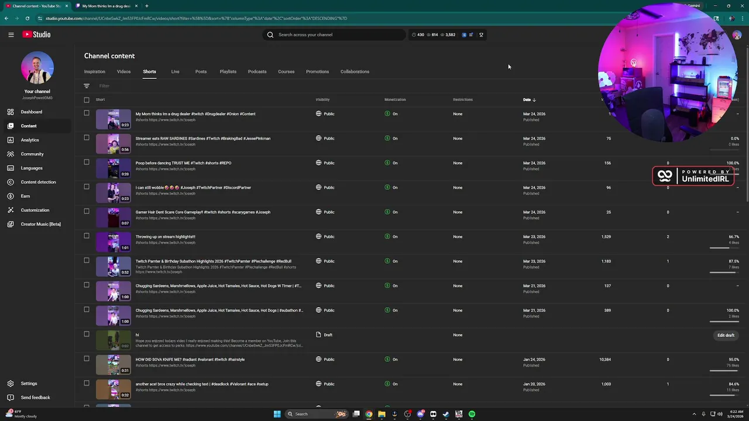Show hidden system tray icons
This screenshot has width=749, height=421.
point(694,414)
